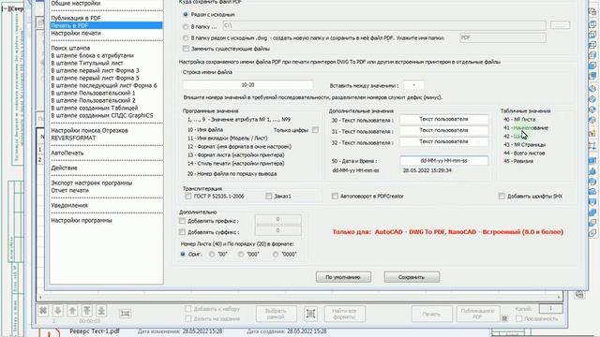
Task: Toggle the Только цифры checkbox
Action: click(x=315, y=130)
